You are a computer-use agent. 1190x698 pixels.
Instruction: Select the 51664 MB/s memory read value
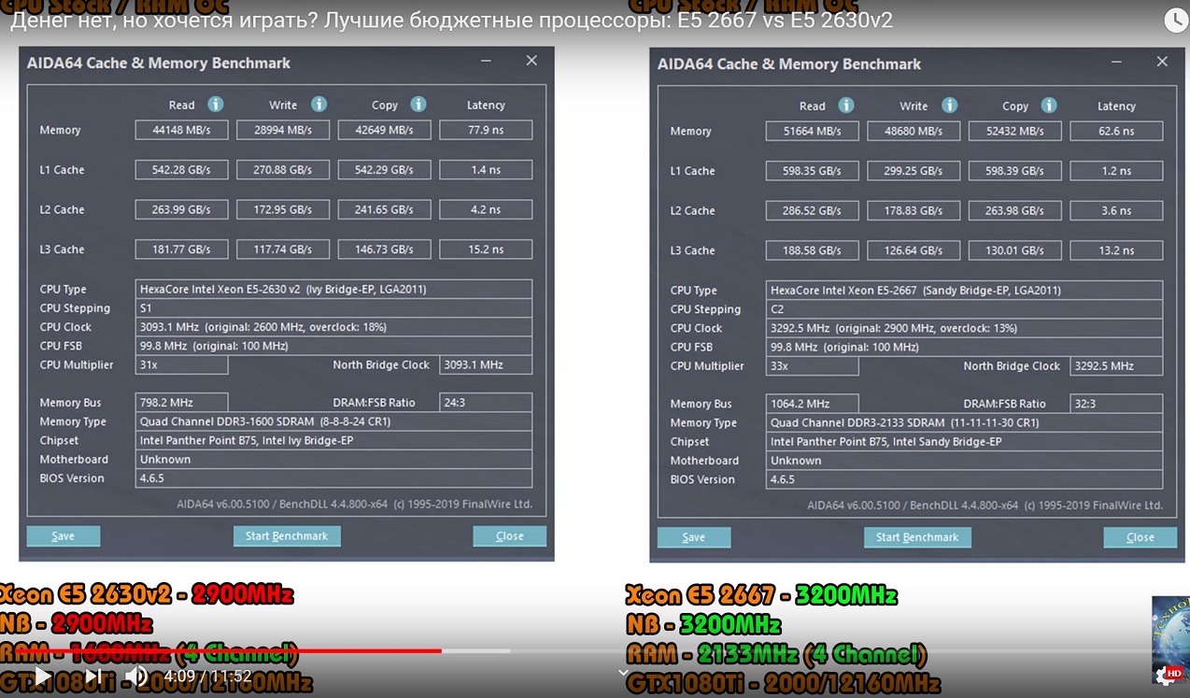pyautogui.click(x=813, y=131)
